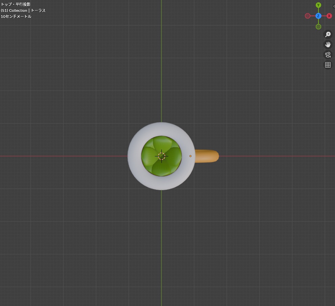Toggle the camera view icon
335x306 pixels.
point(328,55)
